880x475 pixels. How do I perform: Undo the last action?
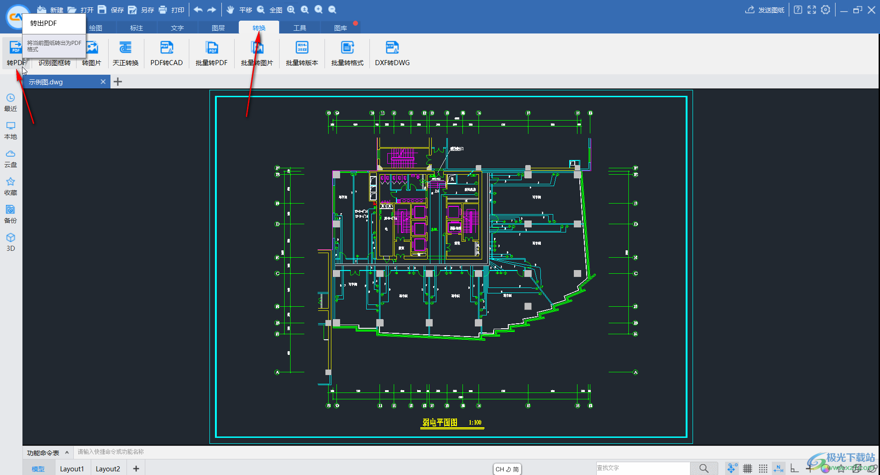pyautogui.click(x=198, y=10)
